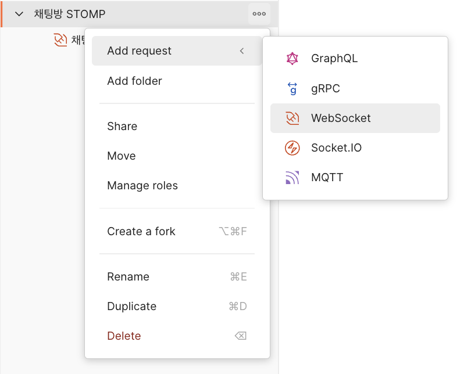The image size is (464, 374).
Task: Select Move in the context menu
Action: click(177, 156)
